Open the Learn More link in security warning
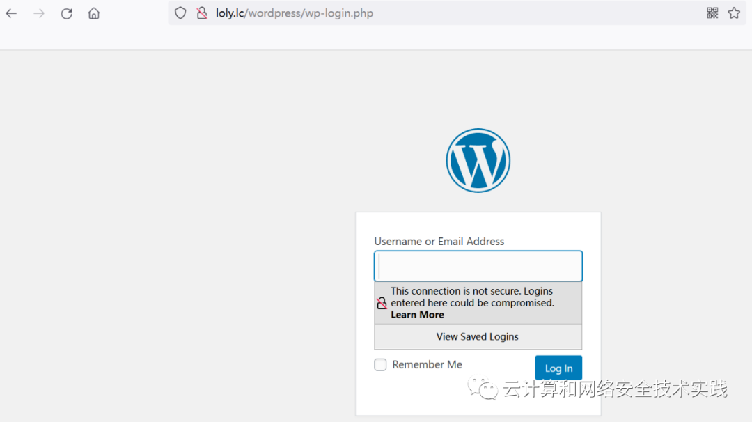This screenshot has height=422, width=752. [417, 315]
